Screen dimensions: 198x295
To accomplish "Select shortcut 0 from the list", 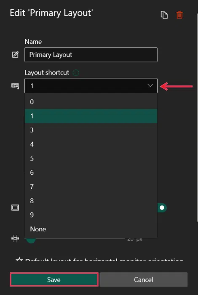I will (91, 102).
